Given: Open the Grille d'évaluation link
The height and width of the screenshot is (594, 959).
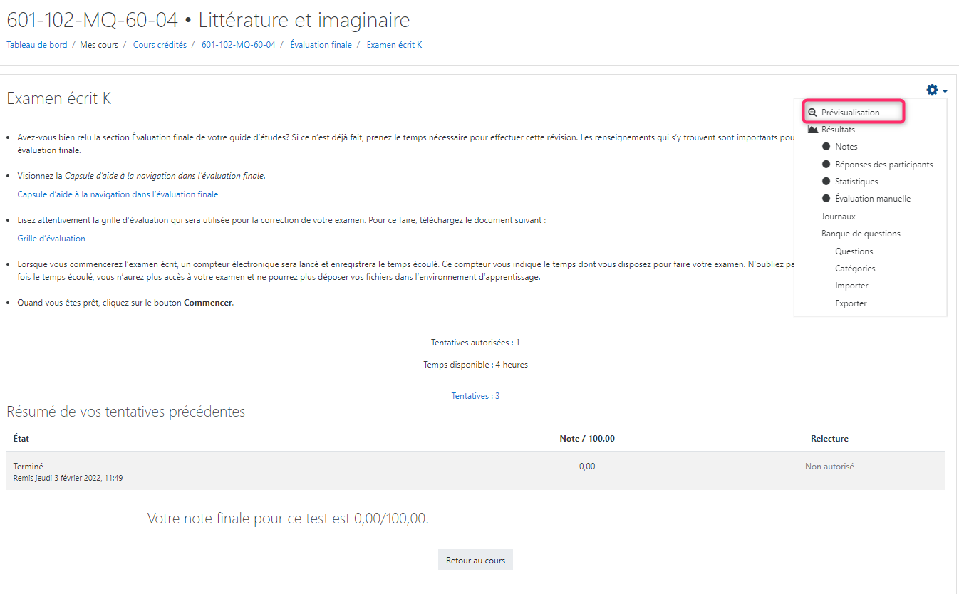Looking at the screenshot, I should [51, 239].
